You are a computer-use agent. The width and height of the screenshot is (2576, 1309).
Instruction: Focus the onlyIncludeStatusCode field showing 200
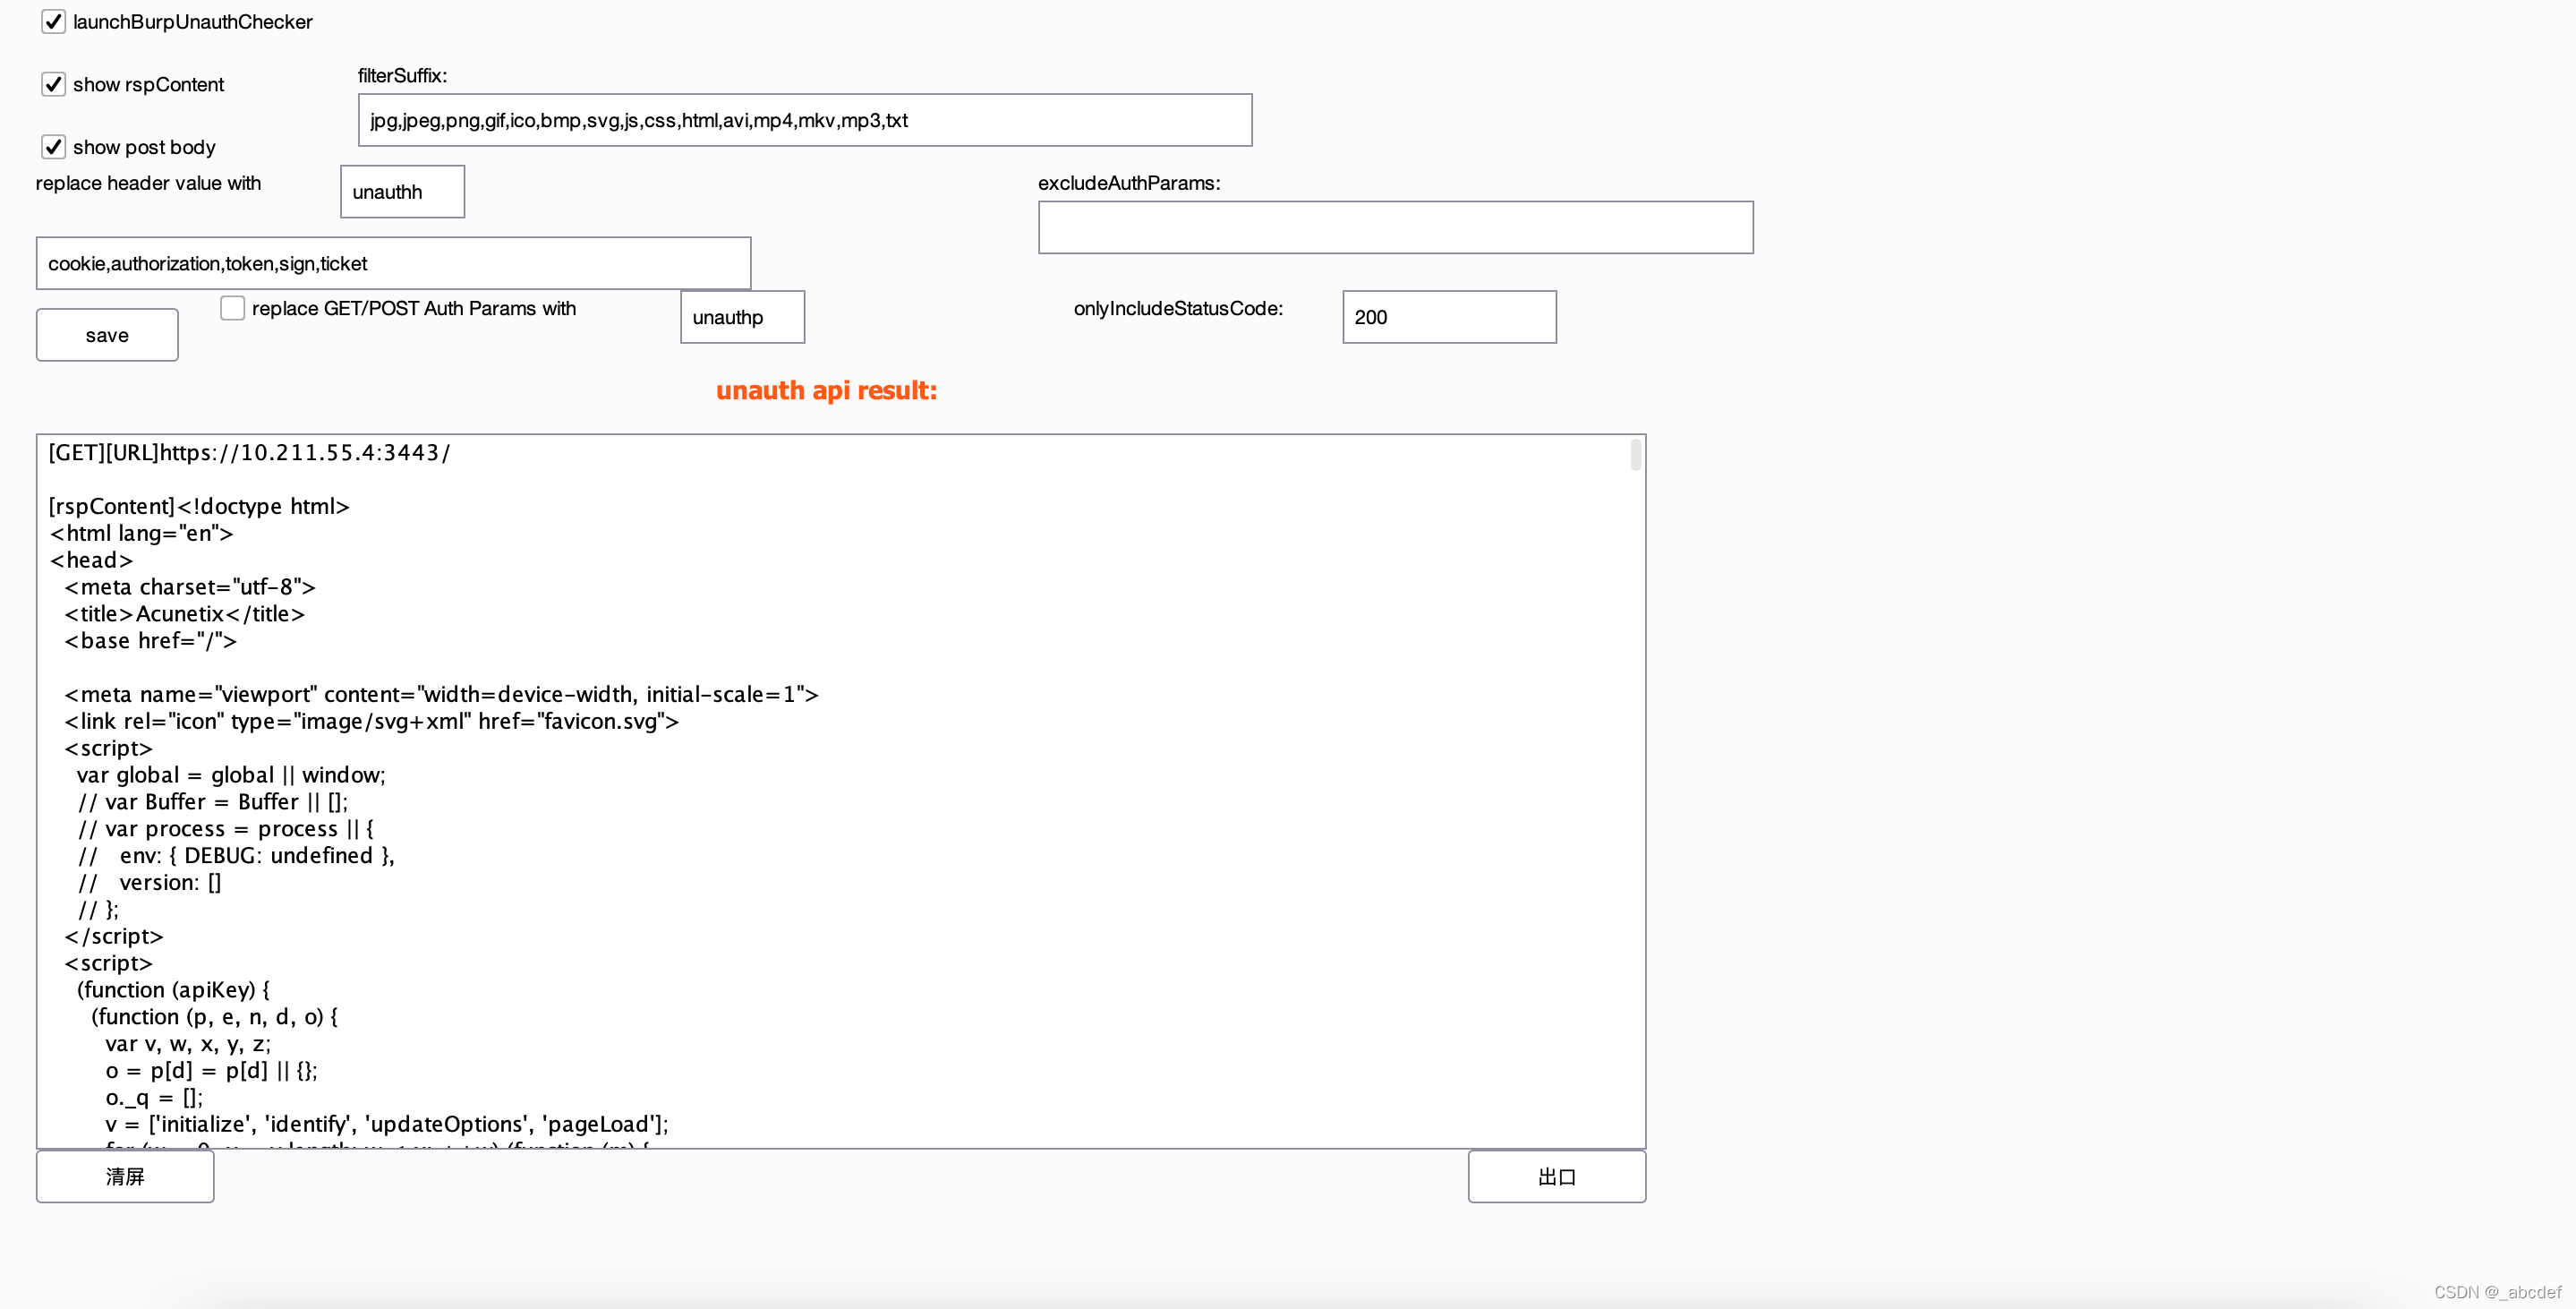1448,317
